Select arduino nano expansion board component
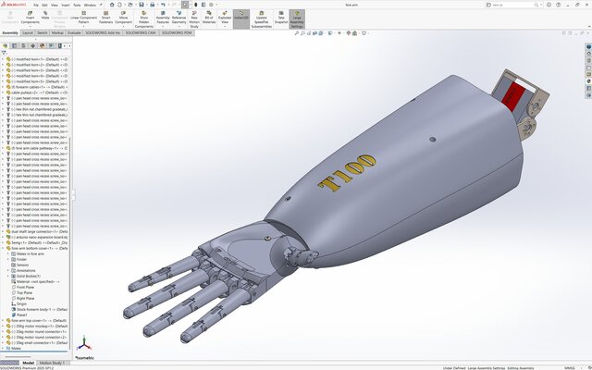Image resolution: width=592 pixels, height=370 pixels. 37,237
